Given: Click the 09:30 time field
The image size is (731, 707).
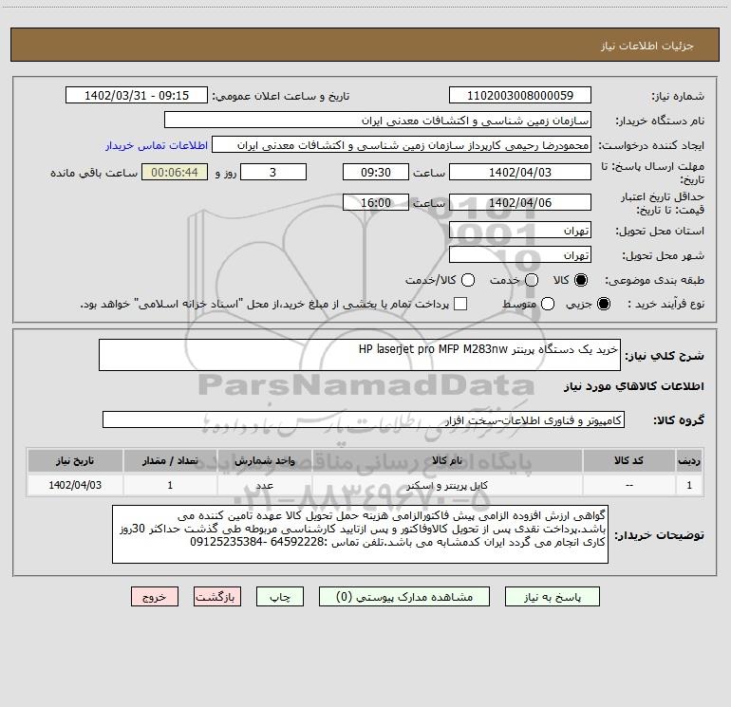Looking at the screenshot, I should pos(376,173).
